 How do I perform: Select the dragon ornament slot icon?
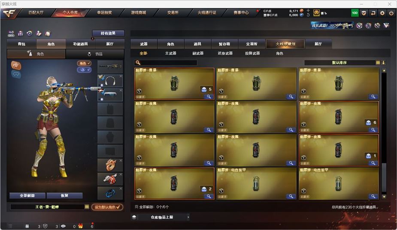coord(110,165)
